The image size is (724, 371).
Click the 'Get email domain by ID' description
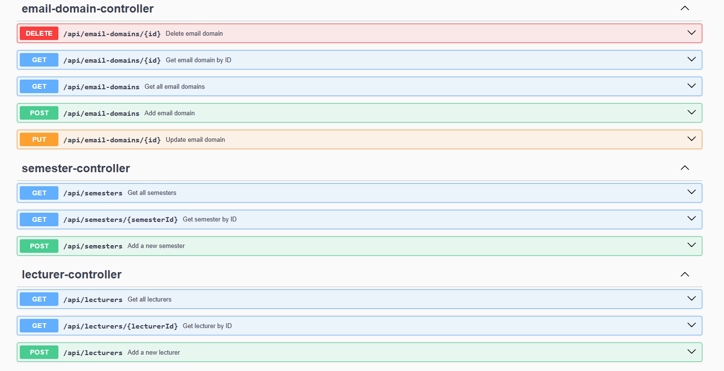[x=198, y=60]
